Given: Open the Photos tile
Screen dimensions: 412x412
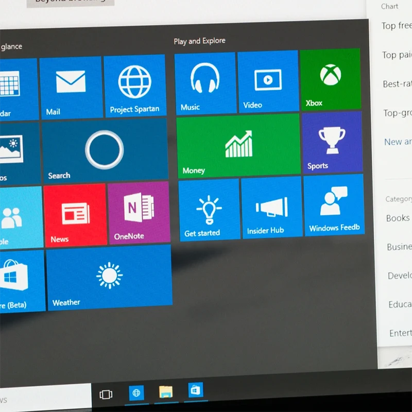Looking at the screenshot, I should point(20,153).
